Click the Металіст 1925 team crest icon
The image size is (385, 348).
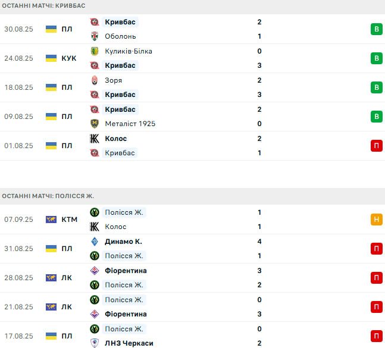[94, 124]
